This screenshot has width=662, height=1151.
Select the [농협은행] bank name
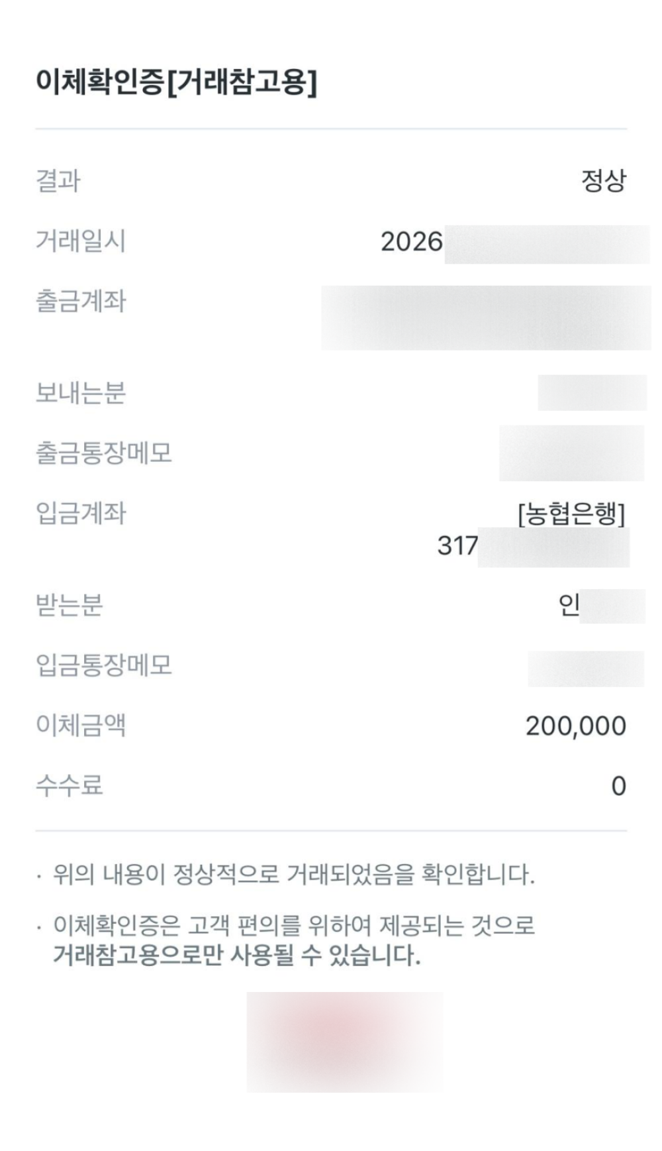coord(571,514)
